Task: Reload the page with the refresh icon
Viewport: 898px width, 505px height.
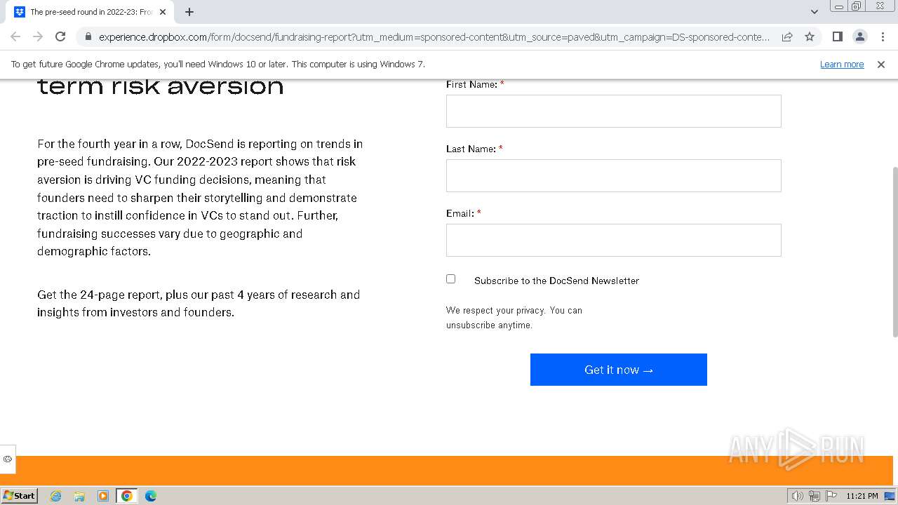Action: click(x=60, y=36)
